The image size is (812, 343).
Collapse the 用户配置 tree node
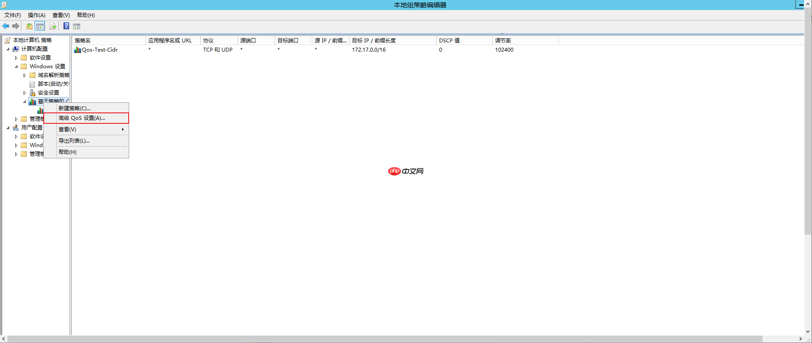[x=8, y=128]
